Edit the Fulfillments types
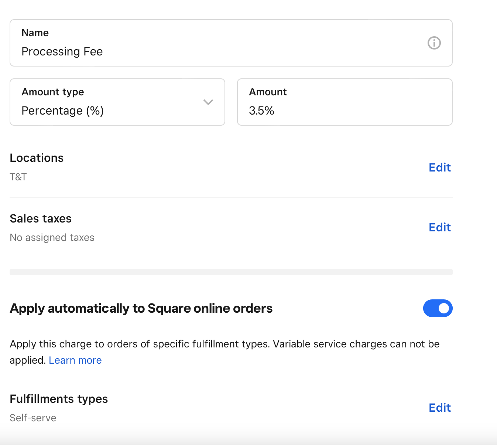 coord(439,408)
